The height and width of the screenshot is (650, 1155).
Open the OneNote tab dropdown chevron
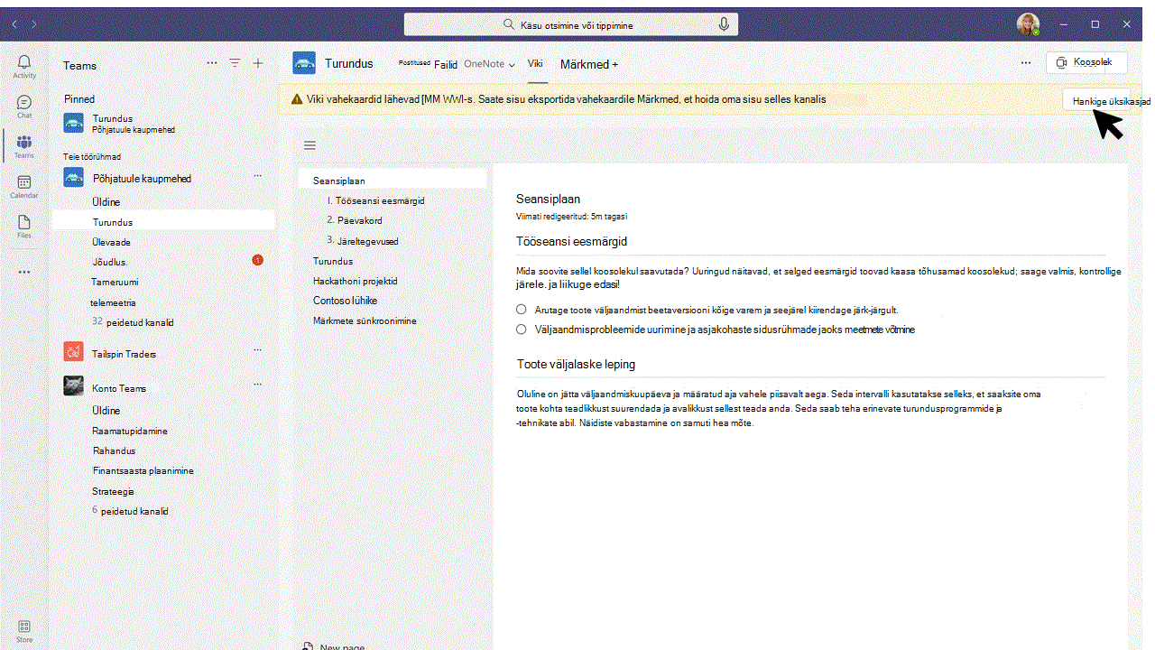click(512, 65)
